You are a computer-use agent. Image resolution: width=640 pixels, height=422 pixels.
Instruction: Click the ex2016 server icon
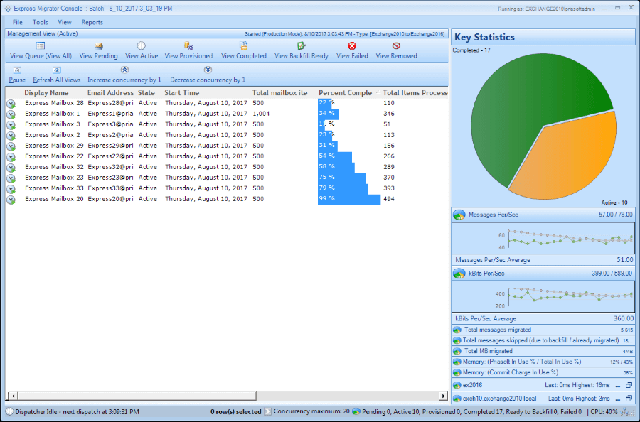click(457, 385)
